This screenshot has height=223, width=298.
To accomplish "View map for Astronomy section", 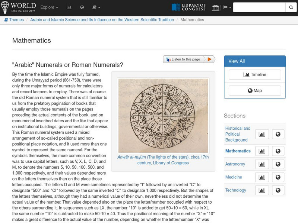I will point(278,164).
